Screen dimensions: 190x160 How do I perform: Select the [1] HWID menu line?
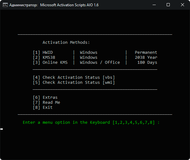click(95, 52)
